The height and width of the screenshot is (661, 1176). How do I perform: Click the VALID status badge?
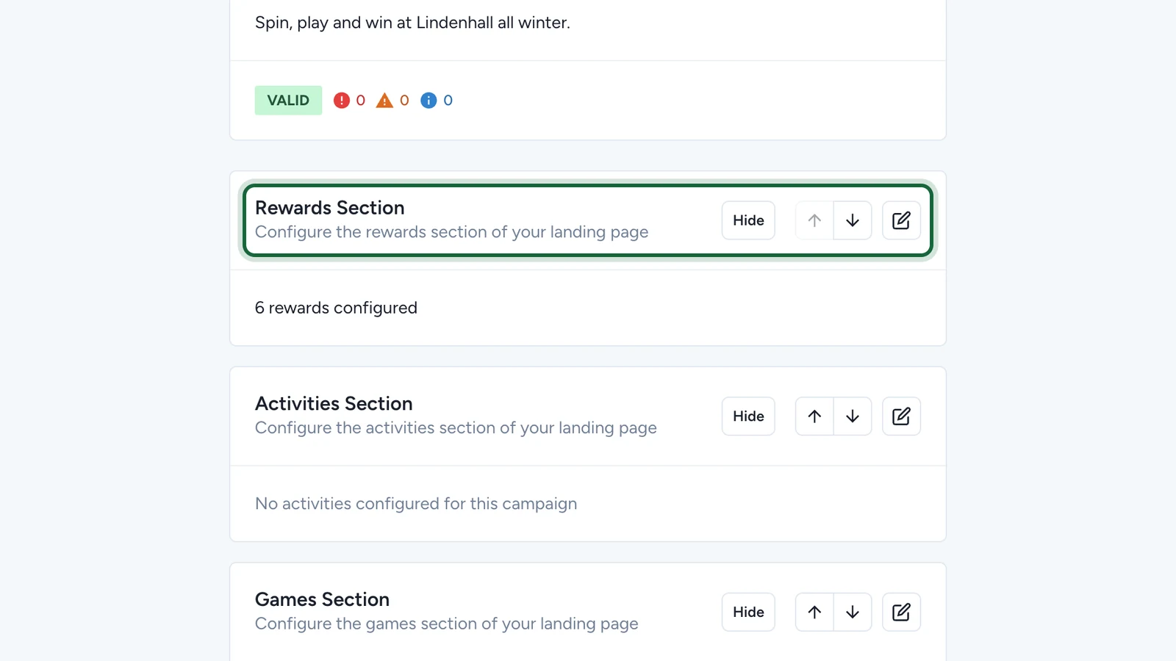click(288, 101)
